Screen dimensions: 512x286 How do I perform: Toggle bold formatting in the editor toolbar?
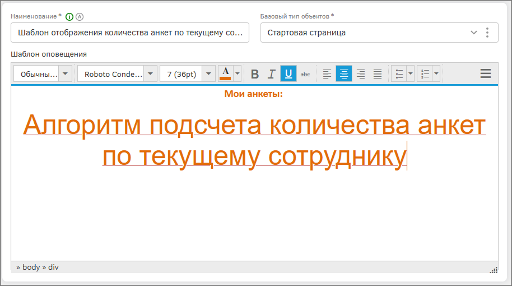255,74
